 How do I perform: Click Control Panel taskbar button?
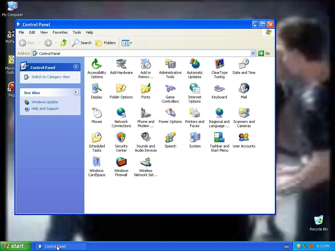pos(61,246)
